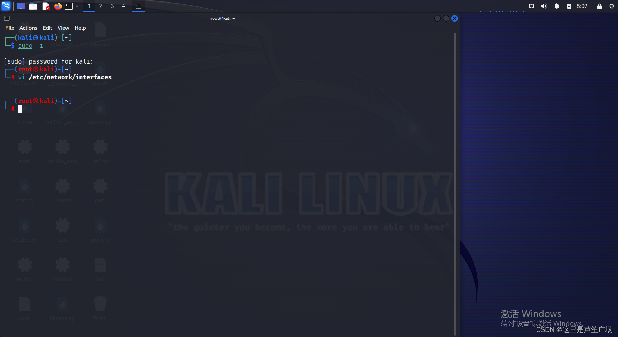Minimize the root@kali terminal window
Viewport: 618px width, 337px height.
pyautogui.click(x=437, y=18)
